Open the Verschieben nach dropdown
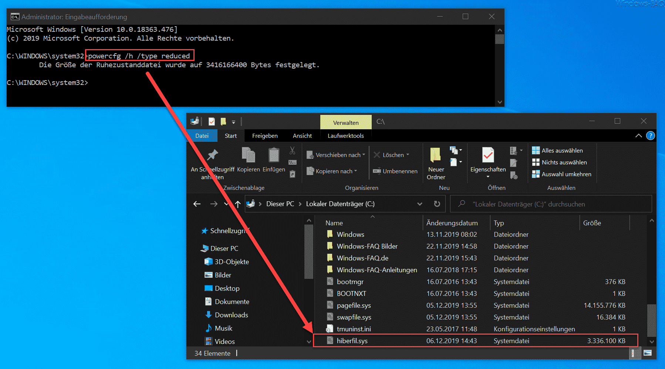665x369 pixels. 336,155
